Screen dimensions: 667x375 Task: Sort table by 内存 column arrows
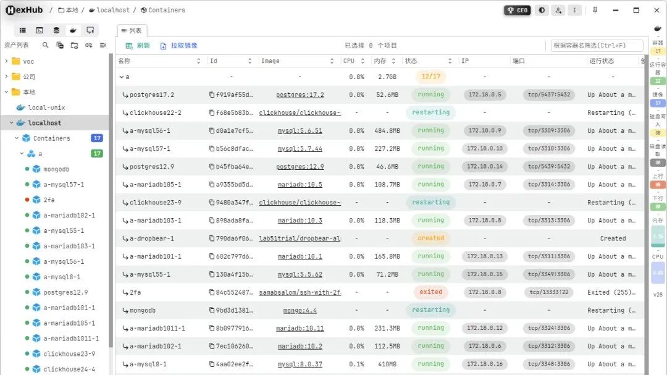[393, 61]
